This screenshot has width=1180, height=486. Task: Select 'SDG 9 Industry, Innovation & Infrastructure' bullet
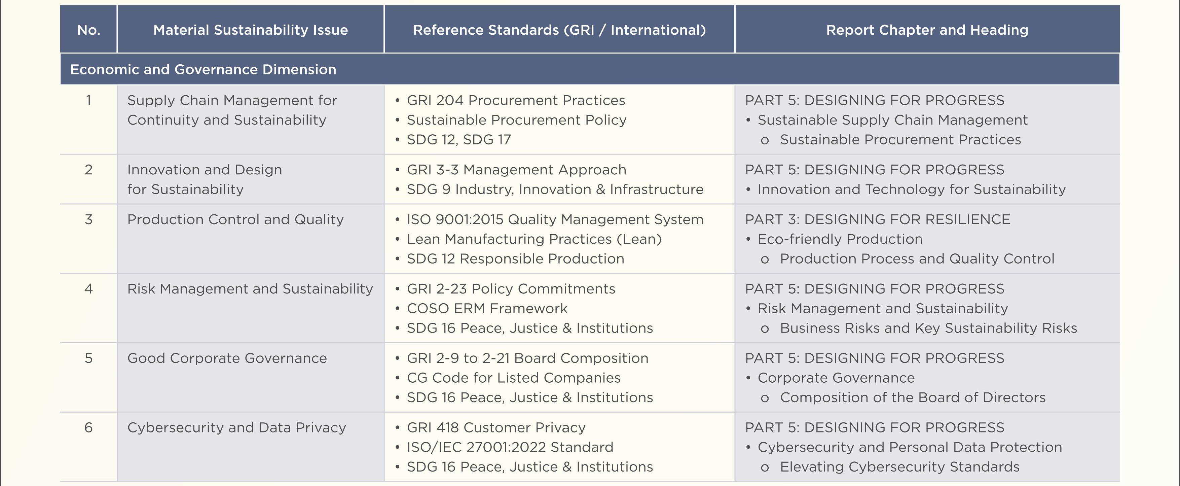pos(555,189)
